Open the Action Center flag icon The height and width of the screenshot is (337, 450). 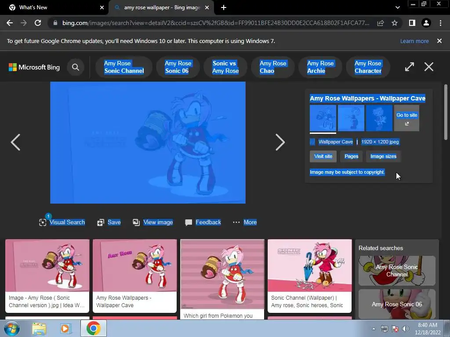click(395, 329)
